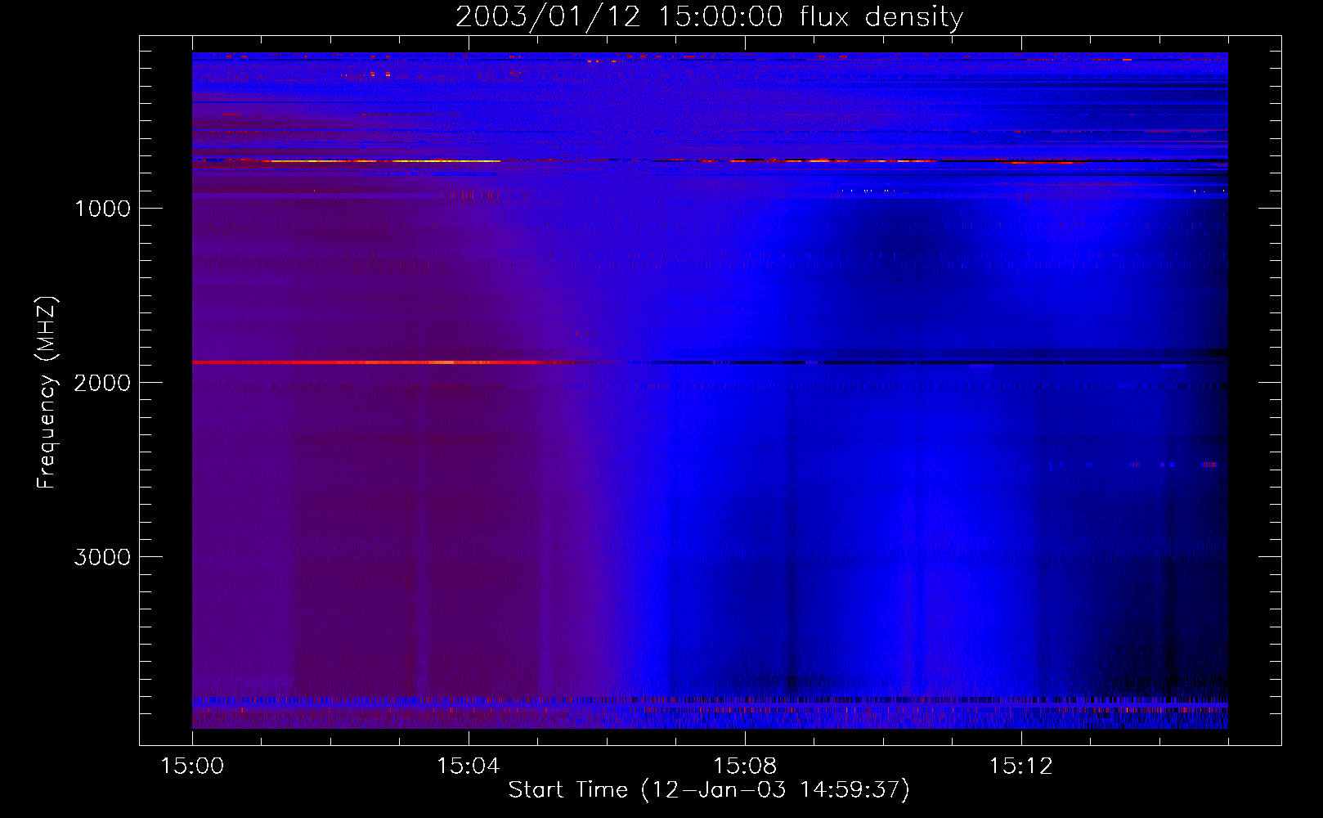This screenshot has height=818, width=1323.
Task: Click the 15:08 time tick label
Action: [745, 766]
